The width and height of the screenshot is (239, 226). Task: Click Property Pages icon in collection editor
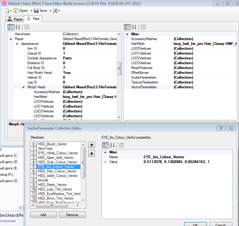tap(121, 145)
